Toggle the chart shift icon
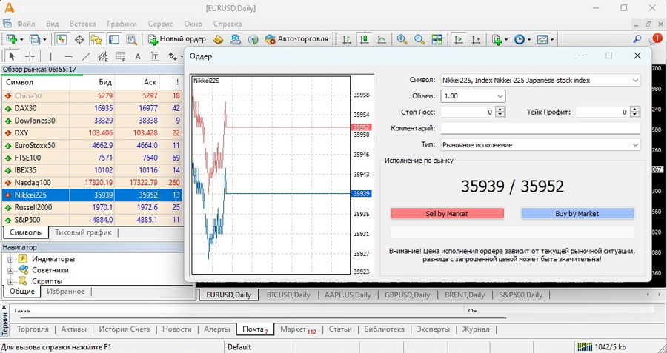 pos(476,39)
